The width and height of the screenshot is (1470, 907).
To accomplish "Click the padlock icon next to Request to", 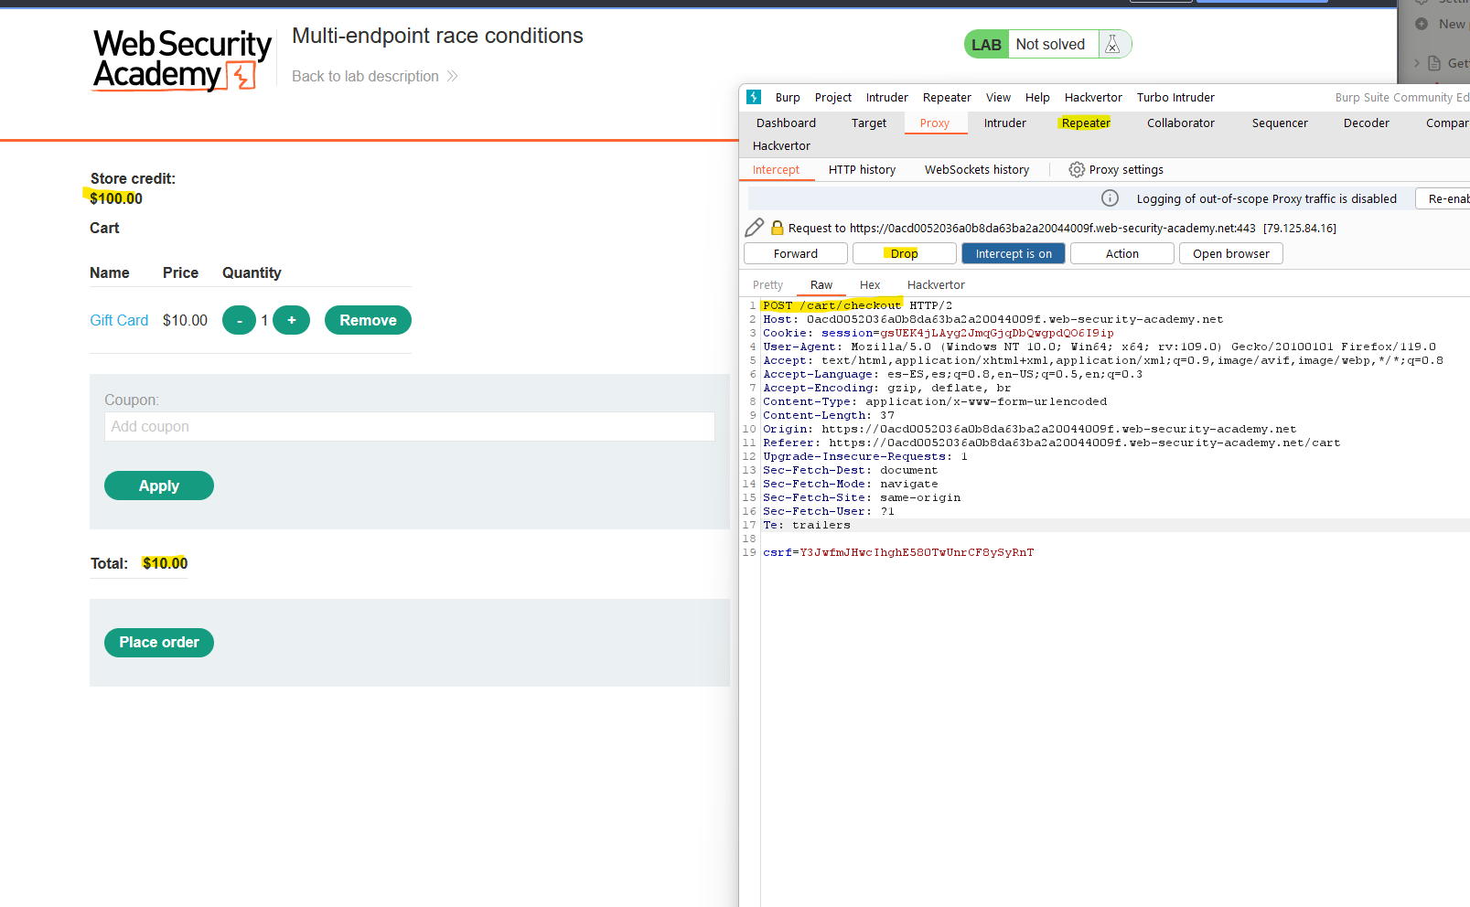I will pyautogui.click(x=778, y=228).
